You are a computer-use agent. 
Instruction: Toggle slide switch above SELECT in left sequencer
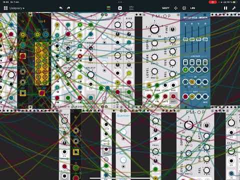[68, 58]
